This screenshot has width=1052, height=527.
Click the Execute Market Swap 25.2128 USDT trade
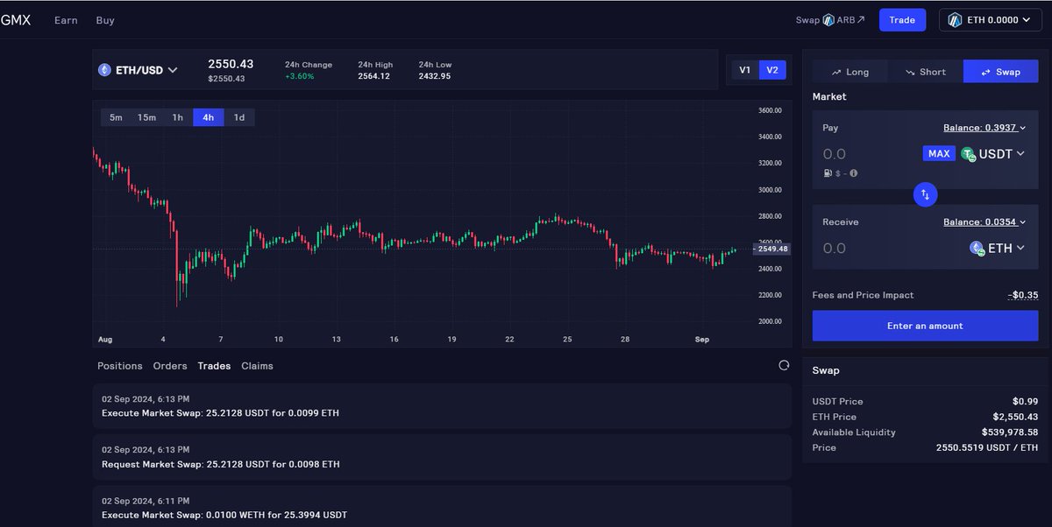coord(442,406)
